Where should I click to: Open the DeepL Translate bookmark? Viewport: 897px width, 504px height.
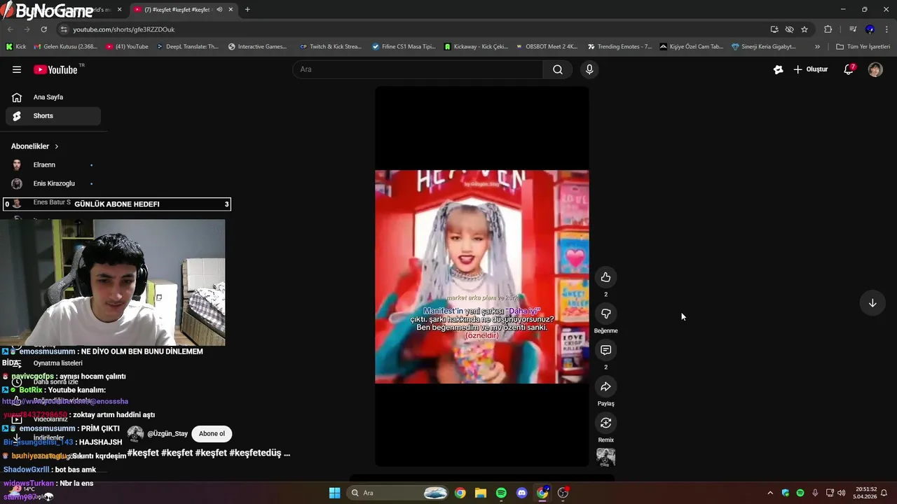[187, 47]
